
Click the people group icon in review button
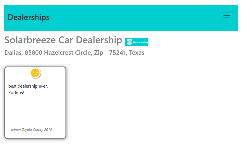(129, 43)
